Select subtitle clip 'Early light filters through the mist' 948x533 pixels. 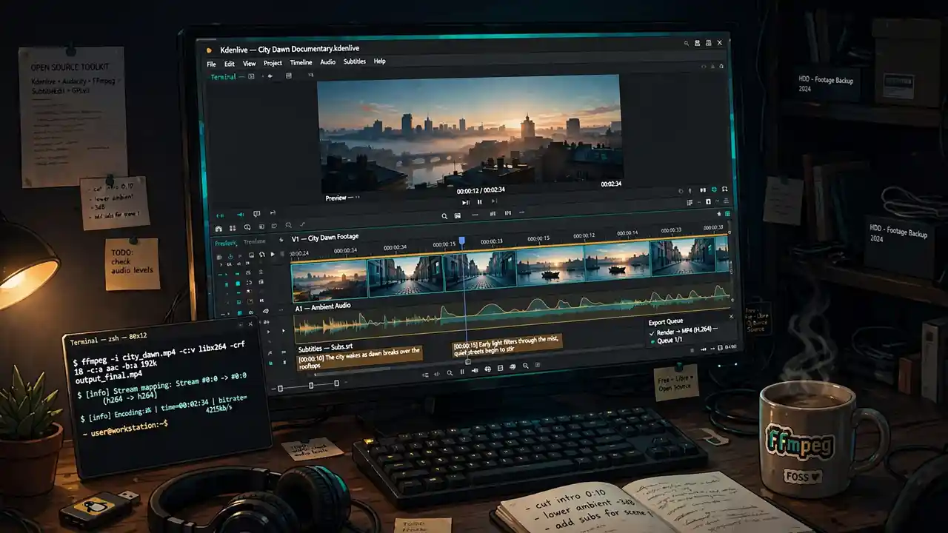[507, 346]
